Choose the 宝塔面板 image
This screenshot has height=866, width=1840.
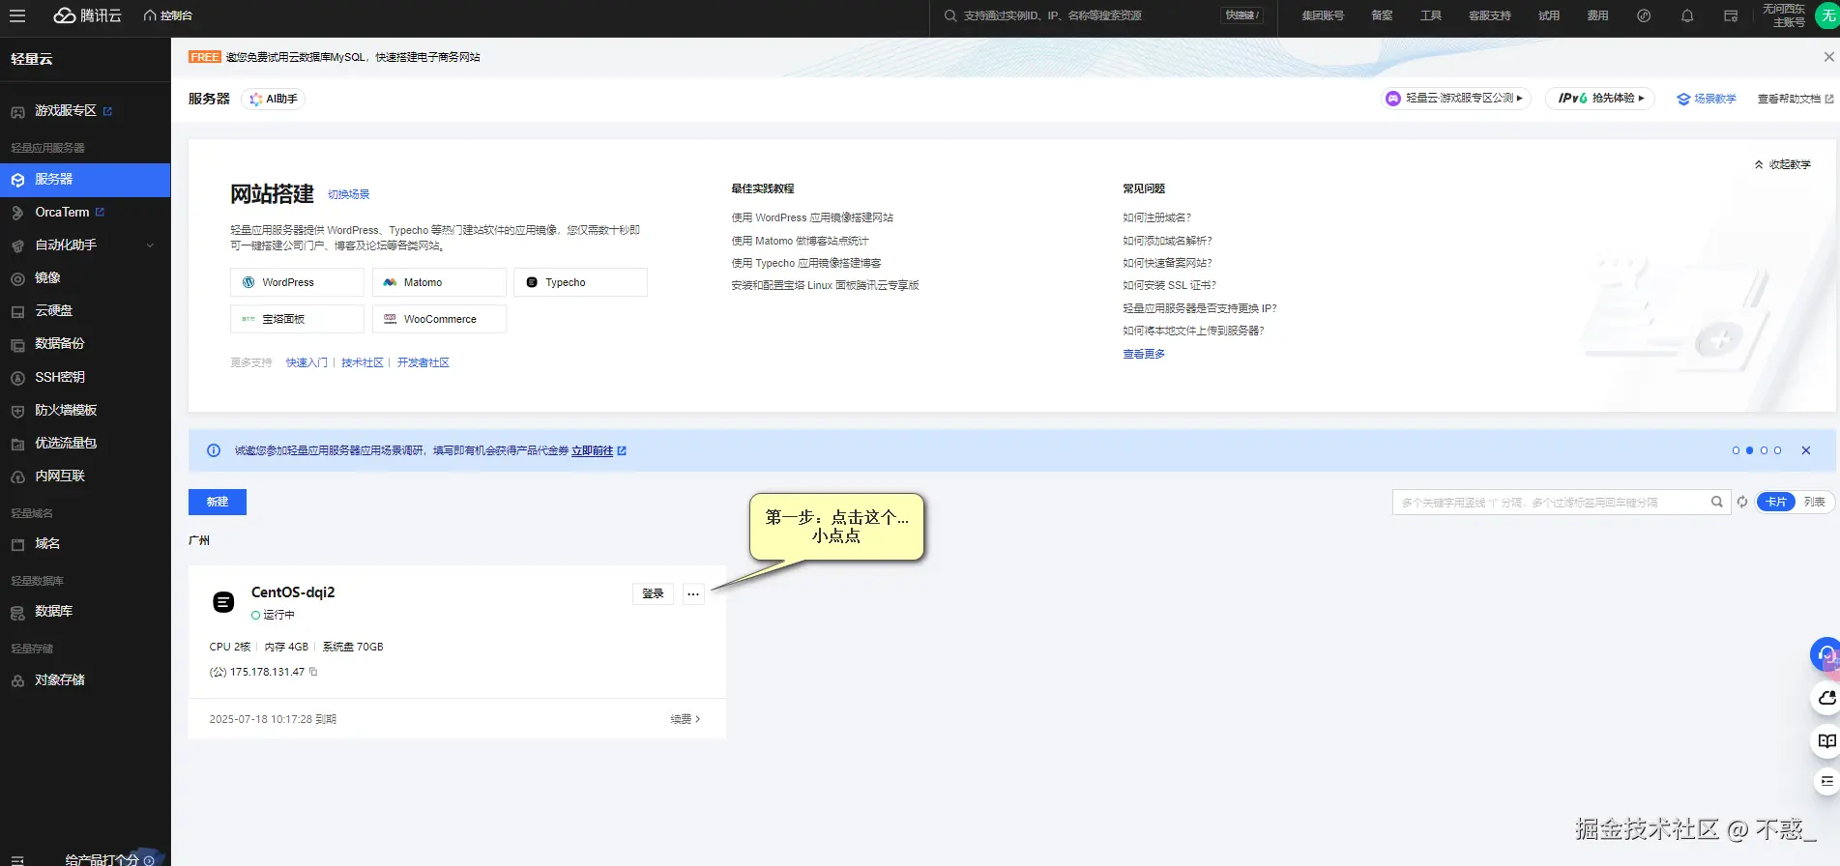(x=297, y=319)
